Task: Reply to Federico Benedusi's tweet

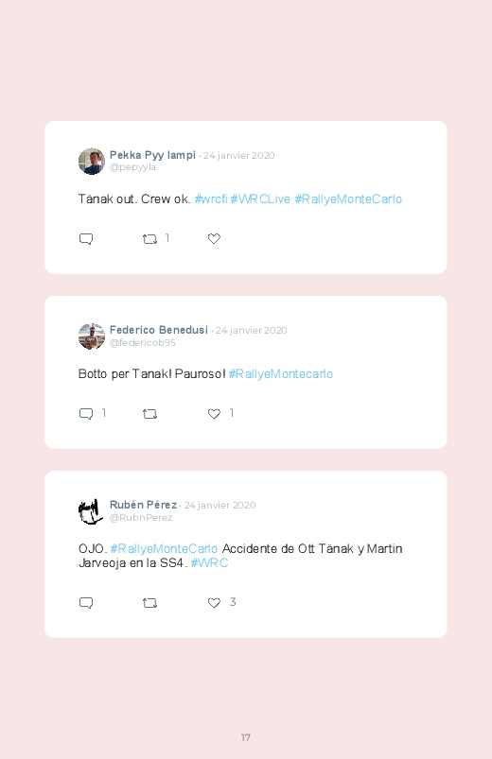Action: [x=86, y=414]
